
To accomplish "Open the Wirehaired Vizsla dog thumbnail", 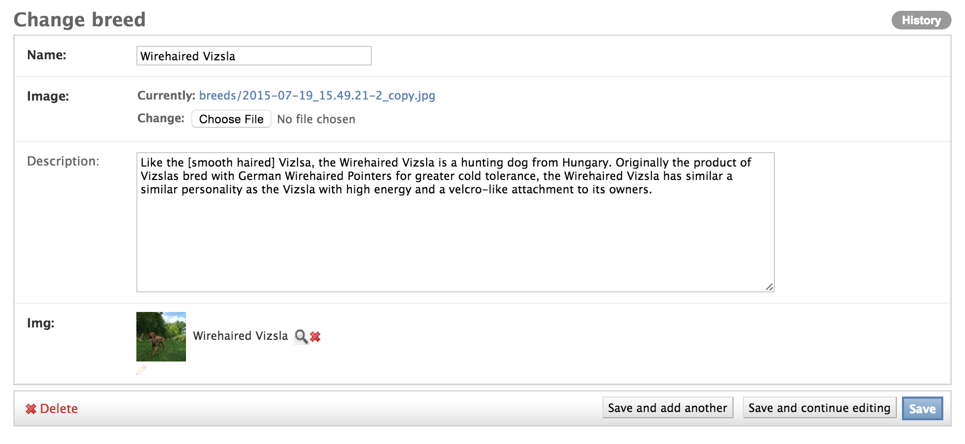I will click(x=161, y=337).
